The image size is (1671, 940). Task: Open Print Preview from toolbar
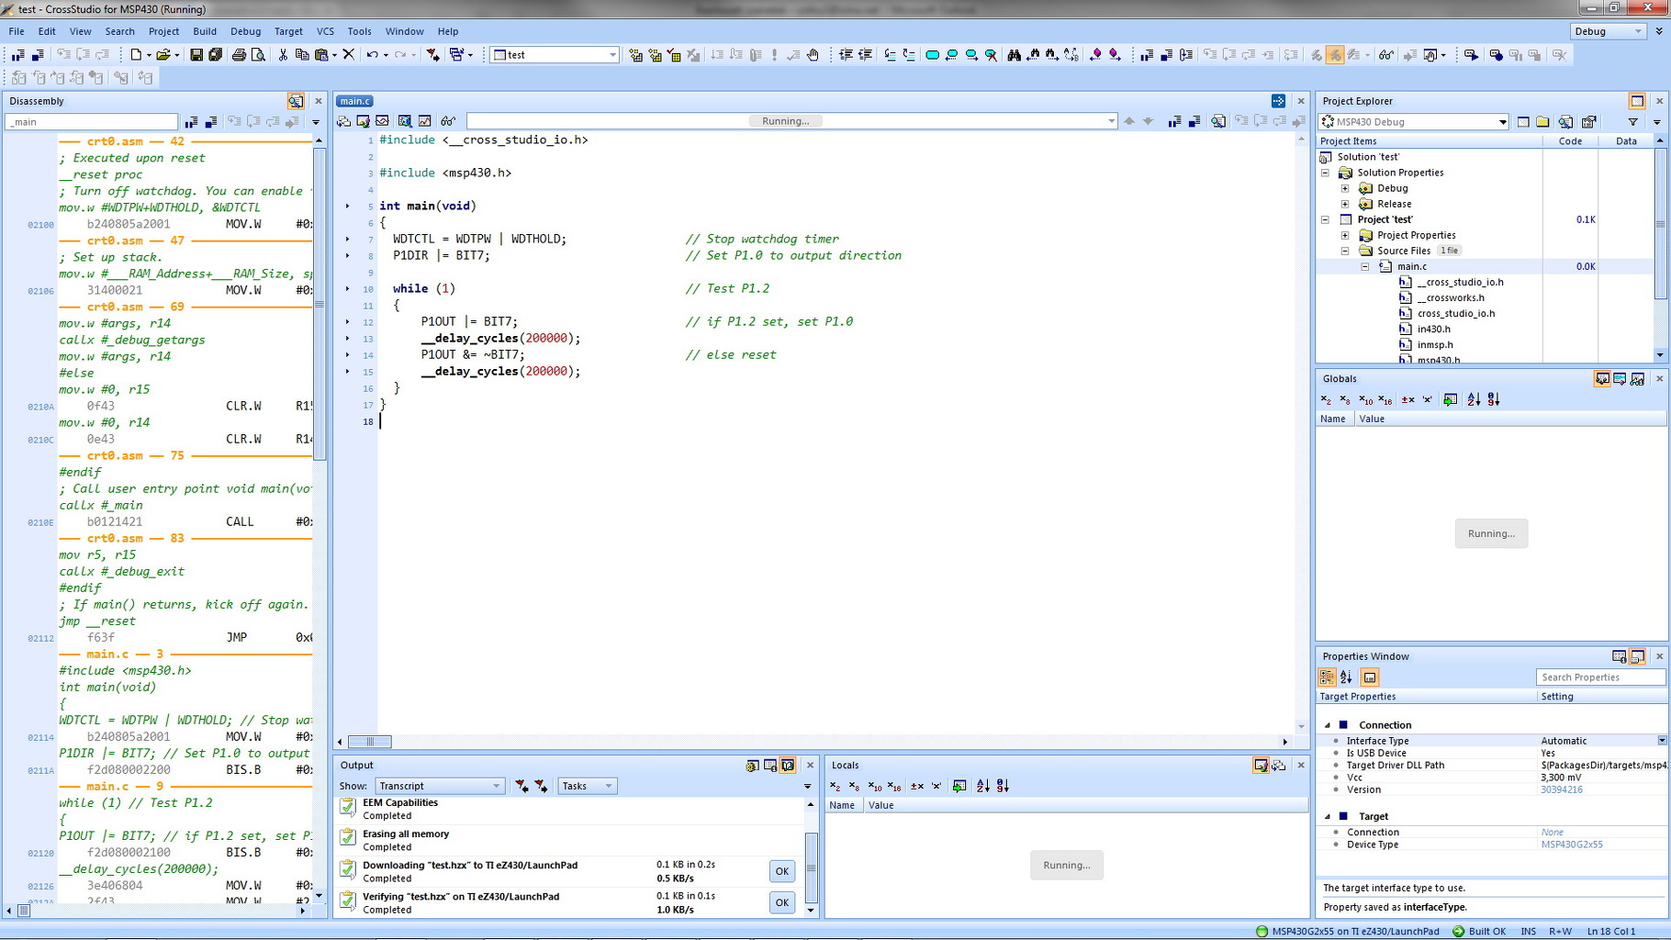click(x=259, y=55)
